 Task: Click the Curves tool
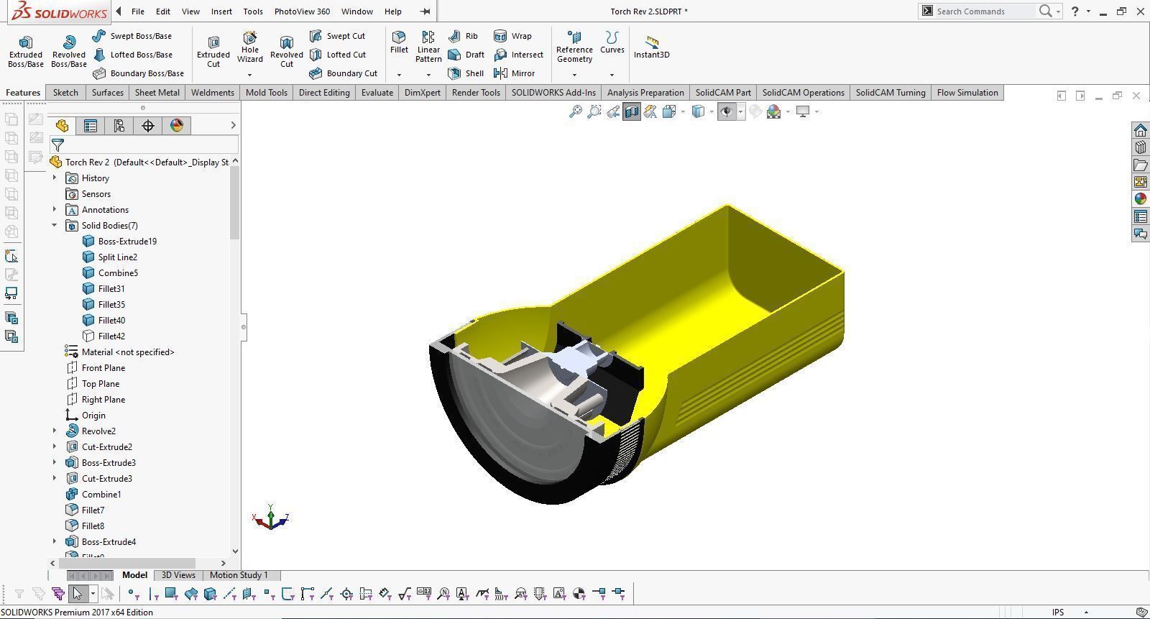point(612,43)
